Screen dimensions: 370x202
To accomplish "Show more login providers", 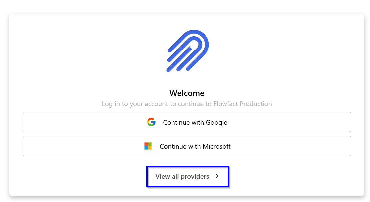I will (x=187, y=176).
